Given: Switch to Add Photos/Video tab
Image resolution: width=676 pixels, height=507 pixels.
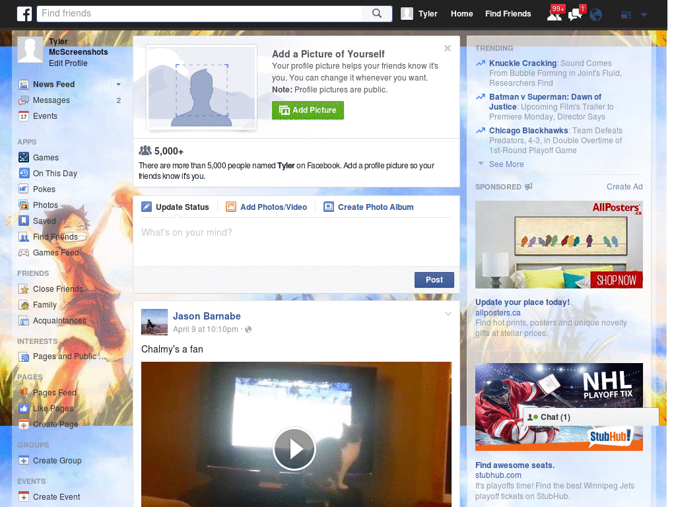Looking at the screenshot, I should click(x=273, y=207).
